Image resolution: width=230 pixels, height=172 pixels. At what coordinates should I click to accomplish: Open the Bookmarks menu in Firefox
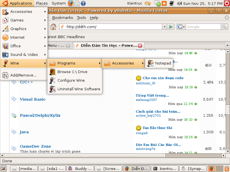click(62, 18)
